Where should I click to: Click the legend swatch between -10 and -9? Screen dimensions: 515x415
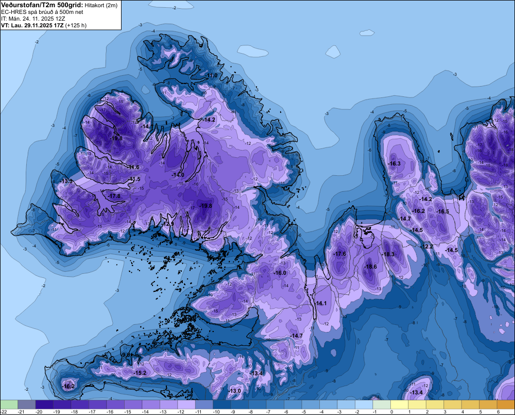(221, 404)
